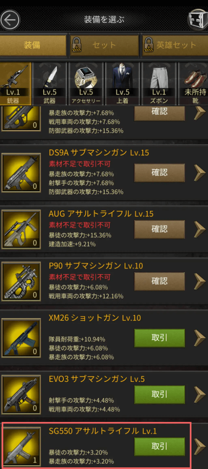Viewport: 208px width, 469px height.
Task: Expand XM26 ショットガン details arrow
Action: 200,338
